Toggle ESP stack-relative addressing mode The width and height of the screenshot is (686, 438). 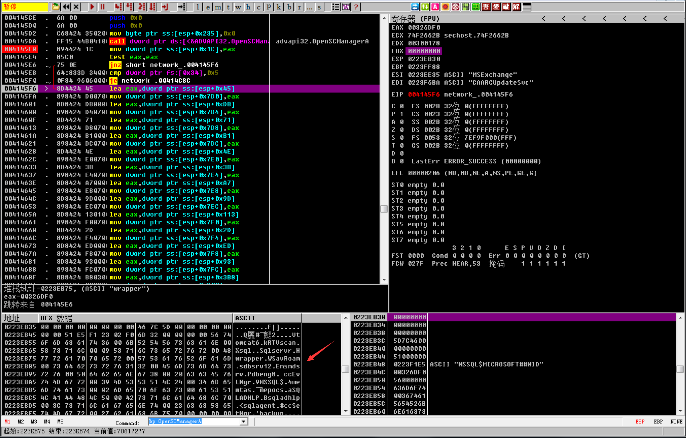(x=640, y=422)
